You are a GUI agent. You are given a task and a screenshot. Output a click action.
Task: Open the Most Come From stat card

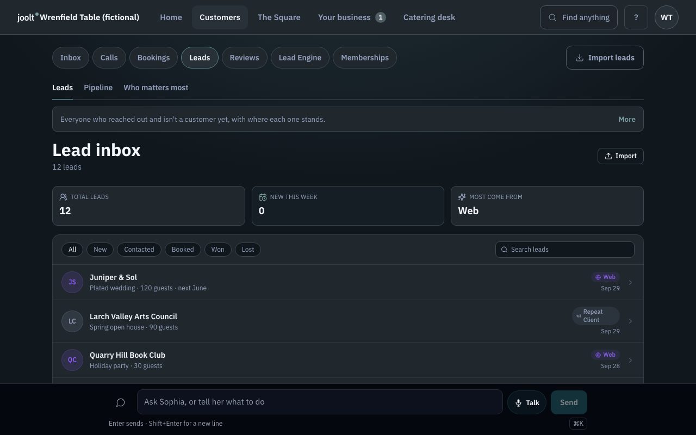(x=547, y=206)
